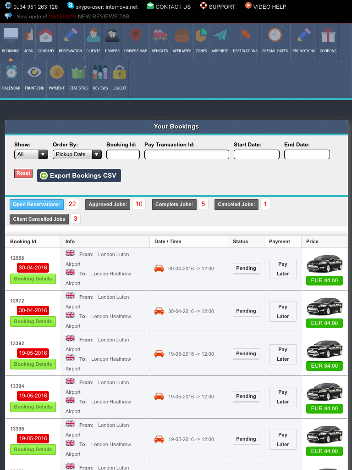The image size is (352, 470).
Task: Open the Reviews sliders icon
Action: (x=100, y=72)
